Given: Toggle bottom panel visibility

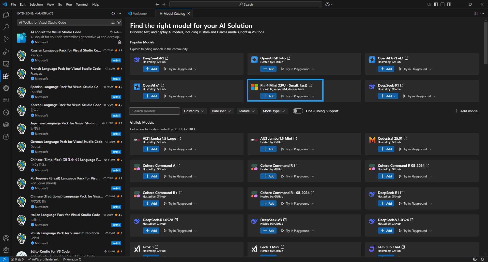Looking at the screenshot, I should click(443, 4).
